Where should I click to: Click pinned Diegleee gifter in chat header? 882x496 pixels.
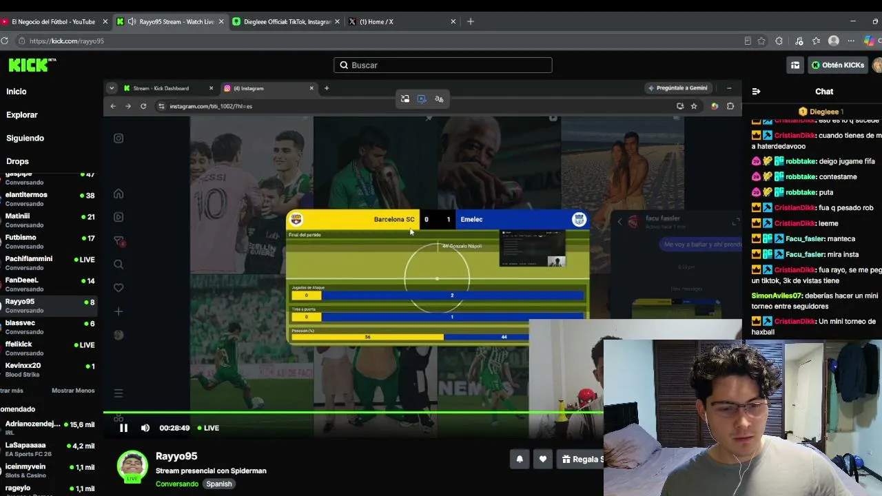point(821,112)
